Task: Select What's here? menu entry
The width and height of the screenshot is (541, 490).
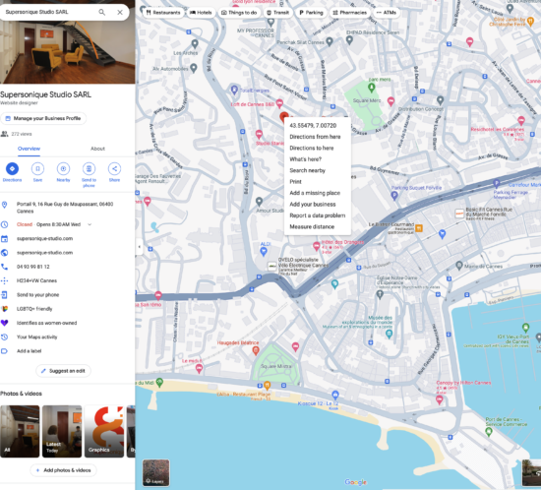Action: click(x=305, y=159)
